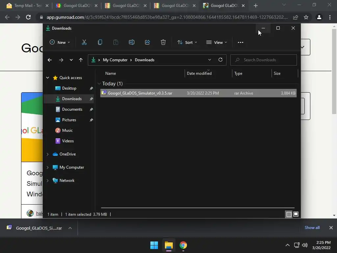337x253 pixels.
Task: Click the Share icon in Explorer toolbar
Action: pos(147,42)
